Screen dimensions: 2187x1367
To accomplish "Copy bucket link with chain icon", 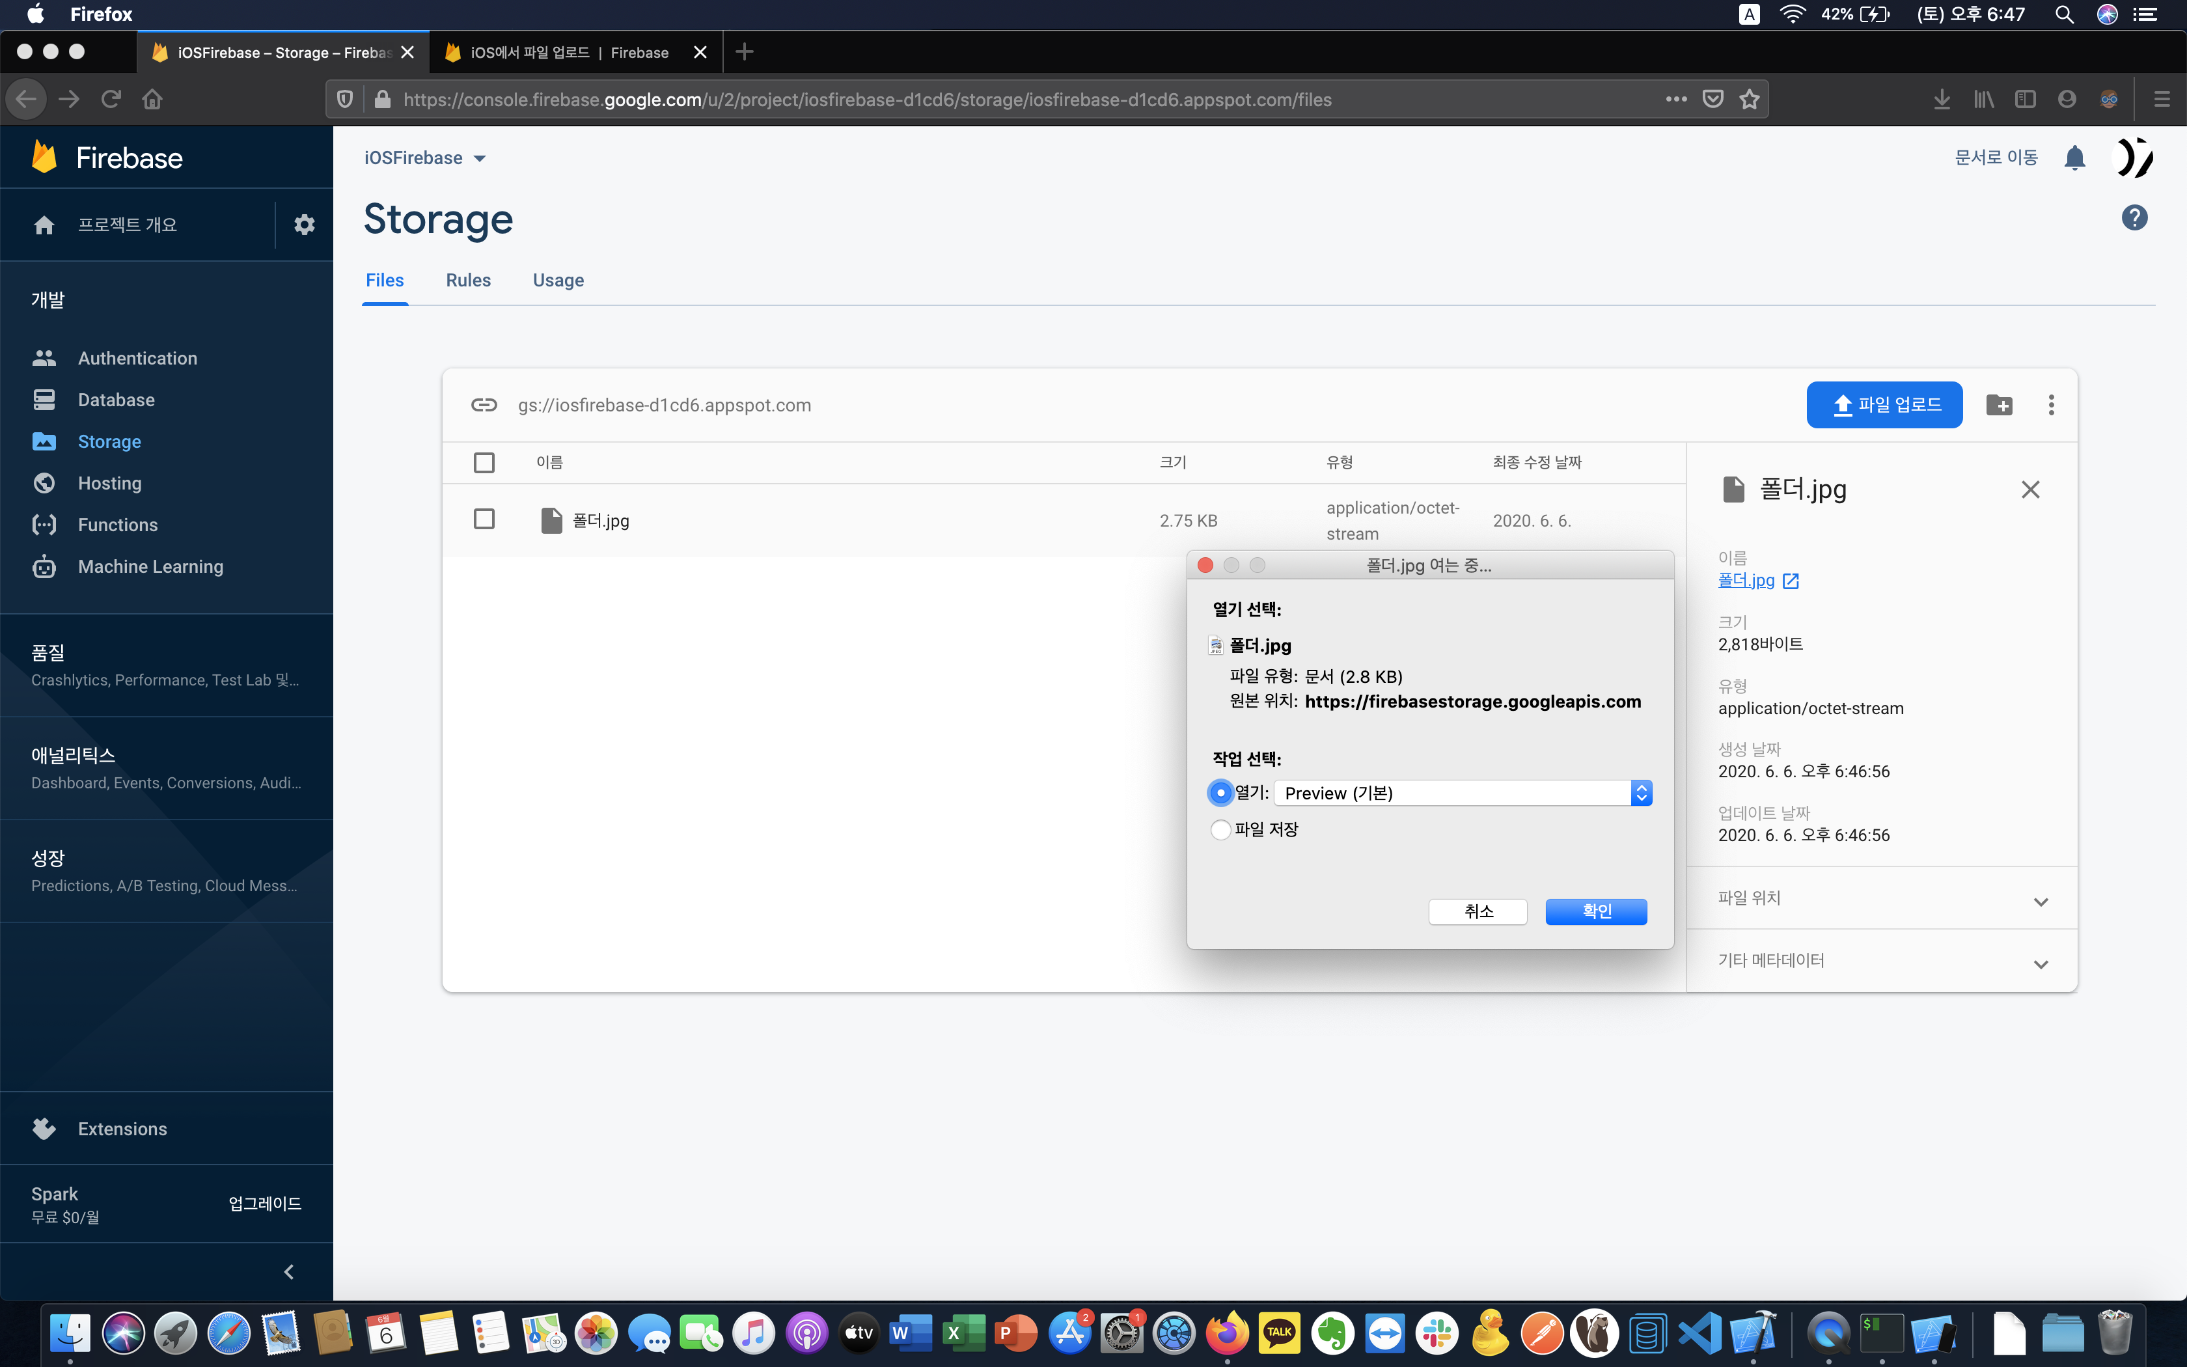I will 484,405.
